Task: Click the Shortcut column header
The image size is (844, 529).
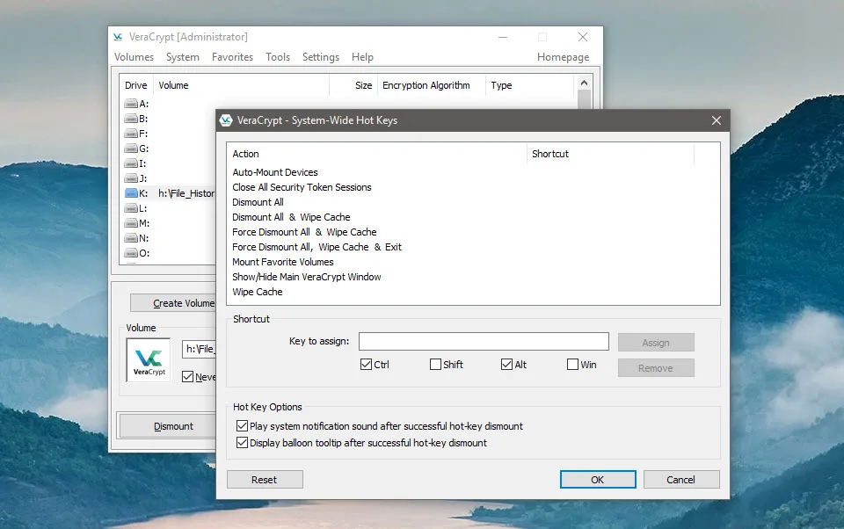Action: [610, 154]
